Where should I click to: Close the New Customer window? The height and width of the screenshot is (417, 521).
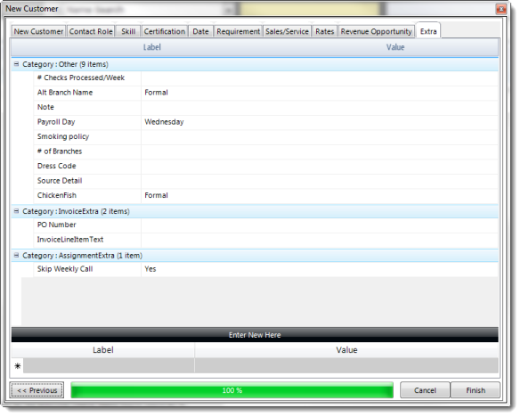501,9
